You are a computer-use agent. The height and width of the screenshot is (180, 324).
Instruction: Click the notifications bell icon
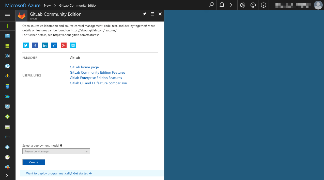coord(221,5)
